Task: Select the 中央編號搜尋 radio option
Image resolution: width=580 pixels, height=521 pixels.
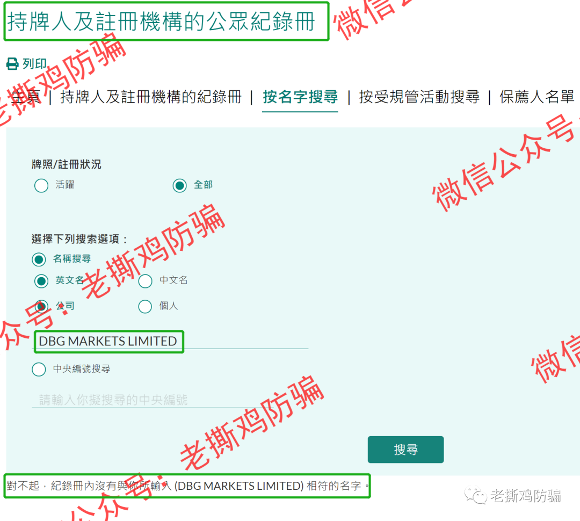Action: 39,370
